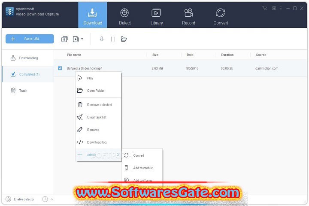Screen dimensions: 309x206
Task: Open the three-dot menu in title bar
Action: 281,8
